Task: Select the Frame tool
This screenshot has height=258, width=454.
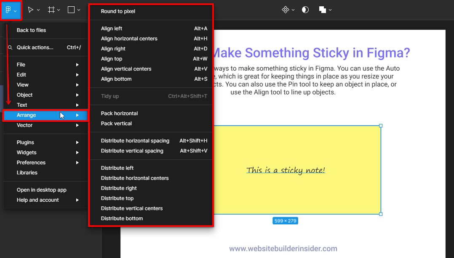Action: click(x=51, y=9)
